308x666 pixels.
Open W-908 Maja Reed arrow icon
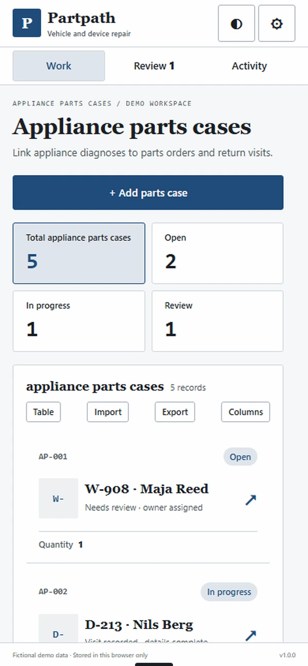[x=251, y=500]
